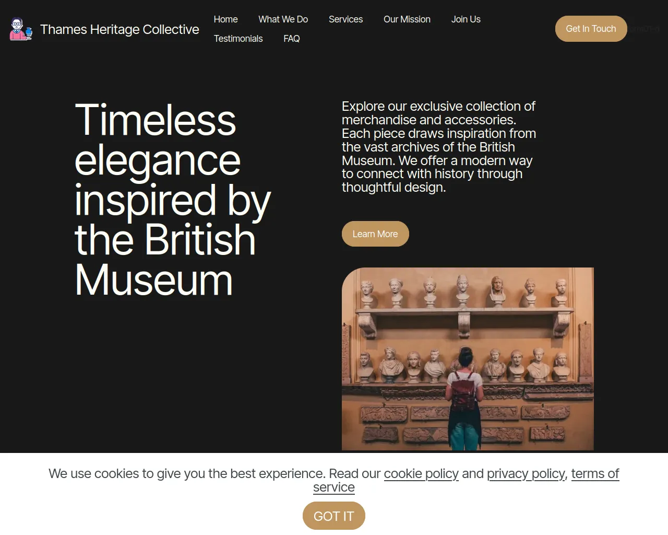Click the cookie banner message text

[x=334, y=480]
